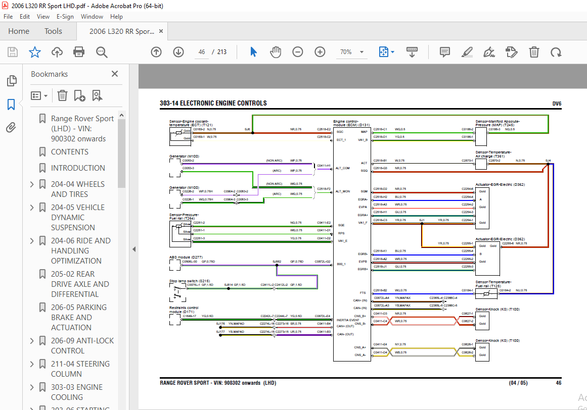Toggle the Bookmarks side panel icon
The height and width of the screenshot is (410, 587).
[11, 105]
